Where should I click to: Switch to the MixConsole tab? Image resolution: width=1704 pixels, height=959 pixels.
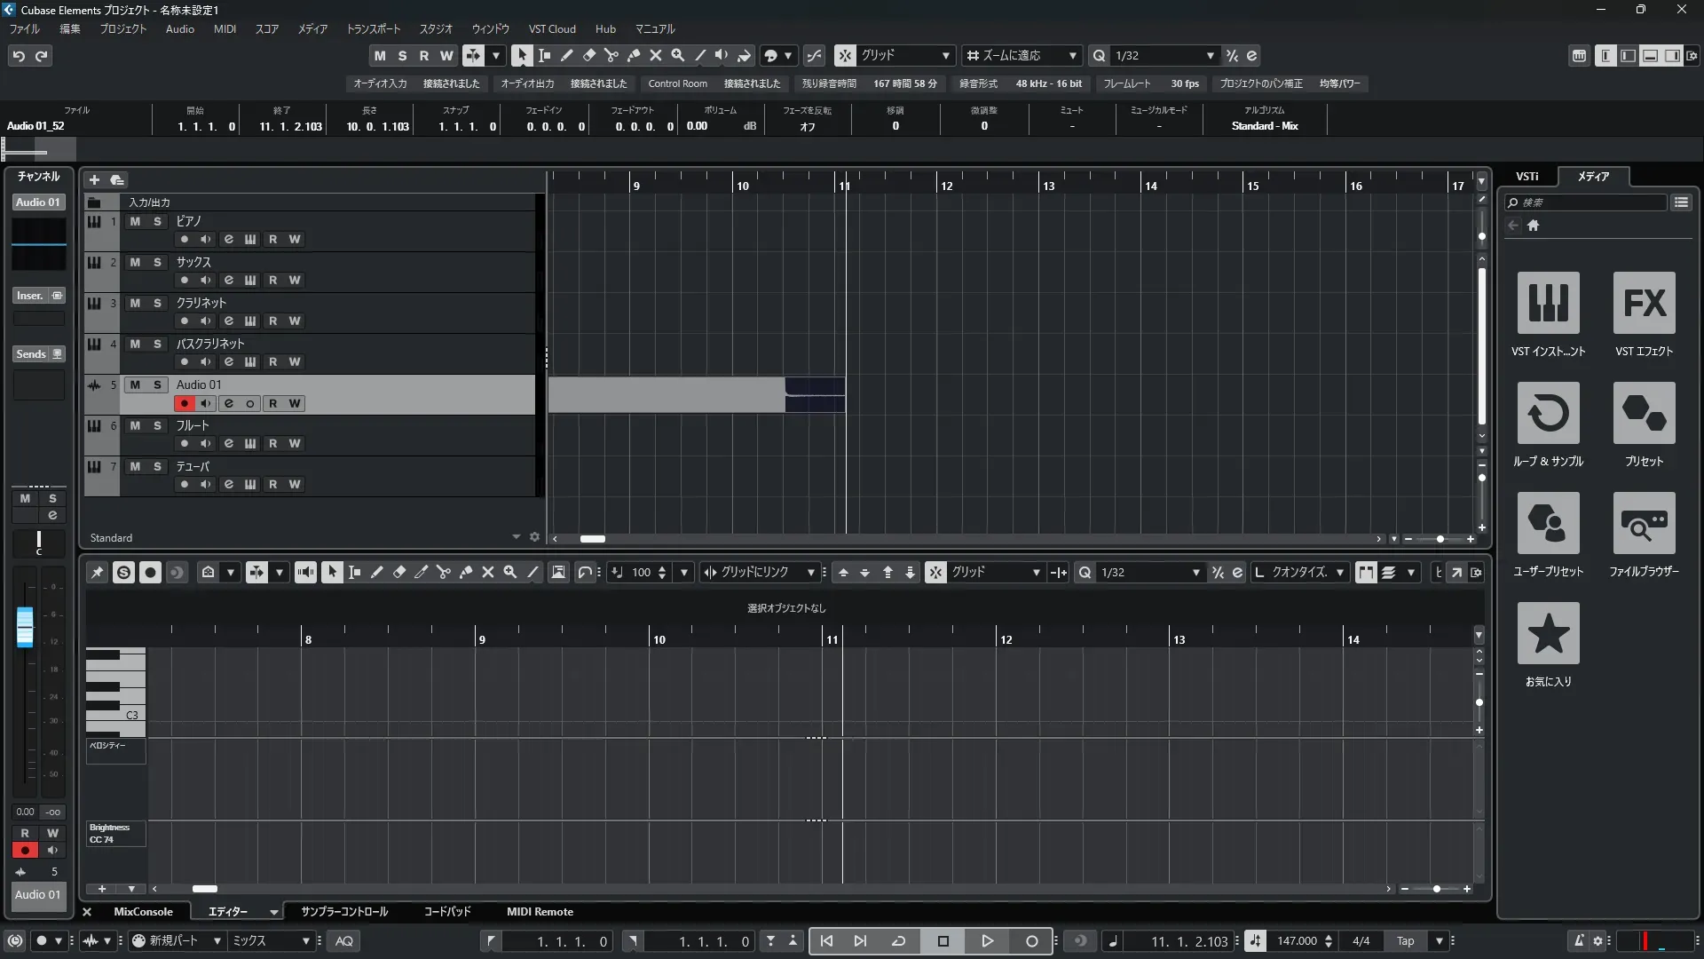[143, 911]
